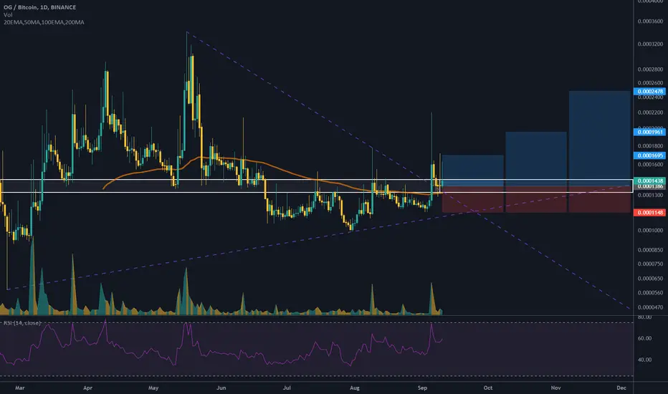Click the Sep label on the time axis

[x=422, y=388]
